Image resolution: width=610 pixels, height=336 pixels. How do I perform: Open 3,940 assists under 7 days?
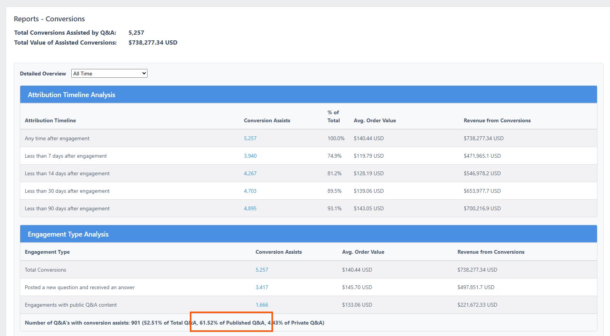250,156
